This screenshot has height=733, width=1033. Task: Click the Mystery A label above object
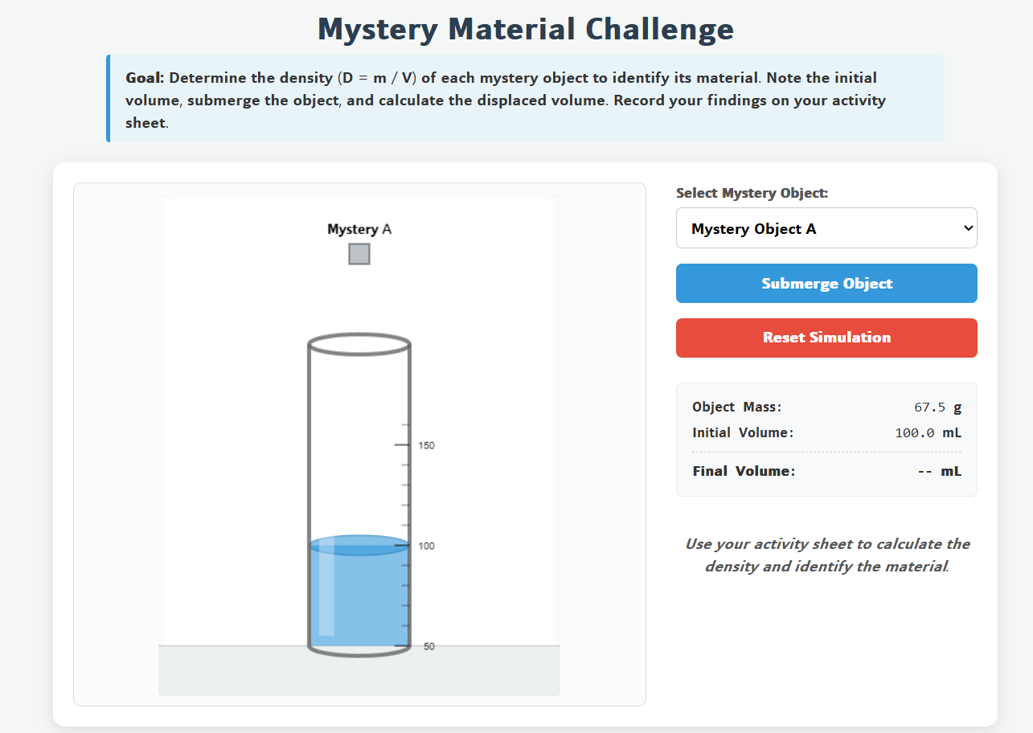pyautogui.click(x=359, y=229)
